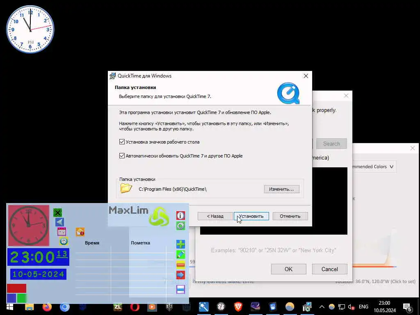This screenshot has height=315, width=420.
Task: Close the QuickTime installer window
Action: (x=306, y=76)
